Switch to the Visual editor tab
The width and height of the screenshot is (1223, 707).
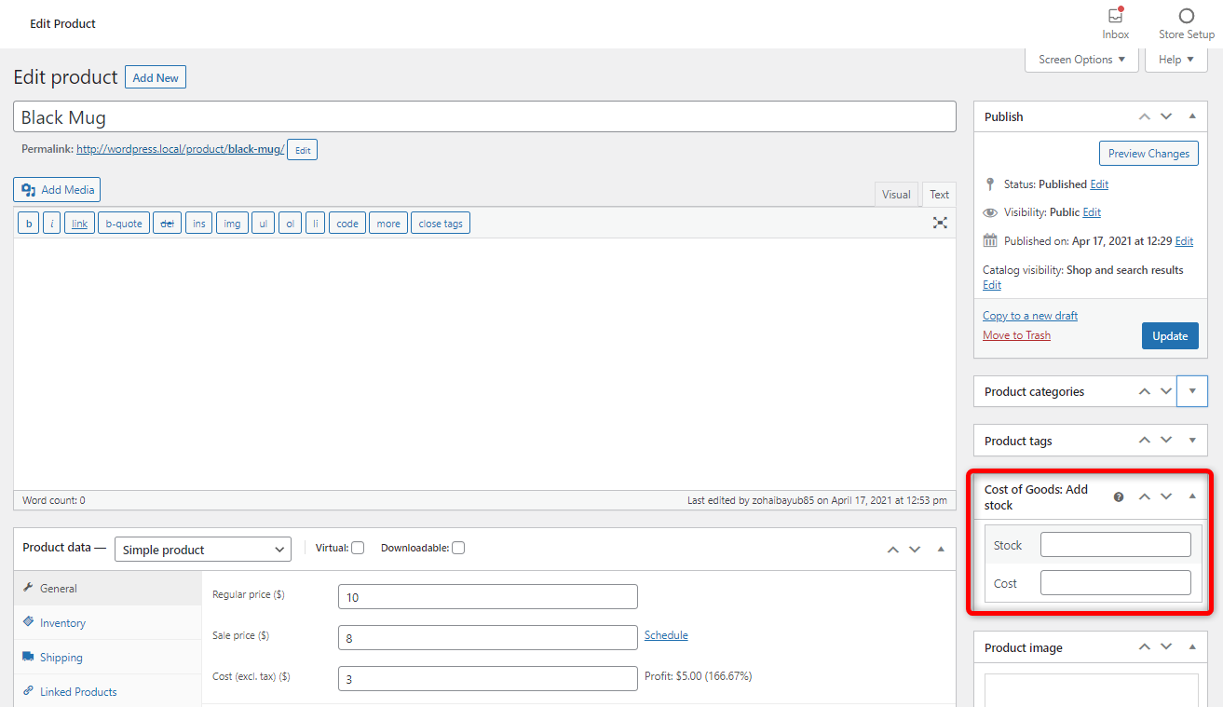896,195
